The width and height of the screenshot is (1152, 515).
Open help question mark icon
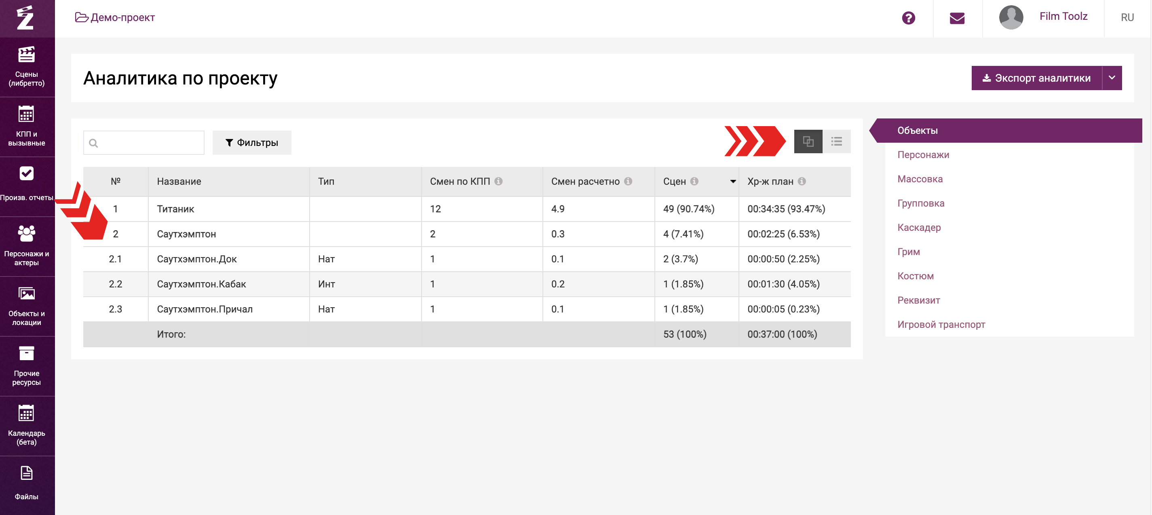(x=908, y=18)
